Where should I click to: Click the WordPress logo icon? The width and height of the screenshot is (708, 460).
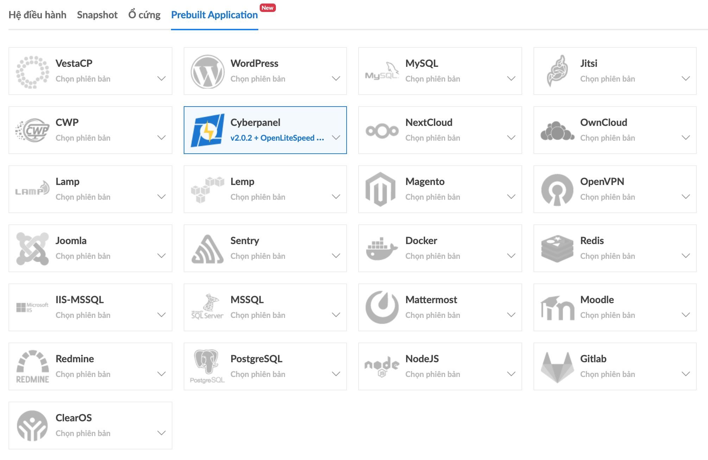click(x=207, y=71)
